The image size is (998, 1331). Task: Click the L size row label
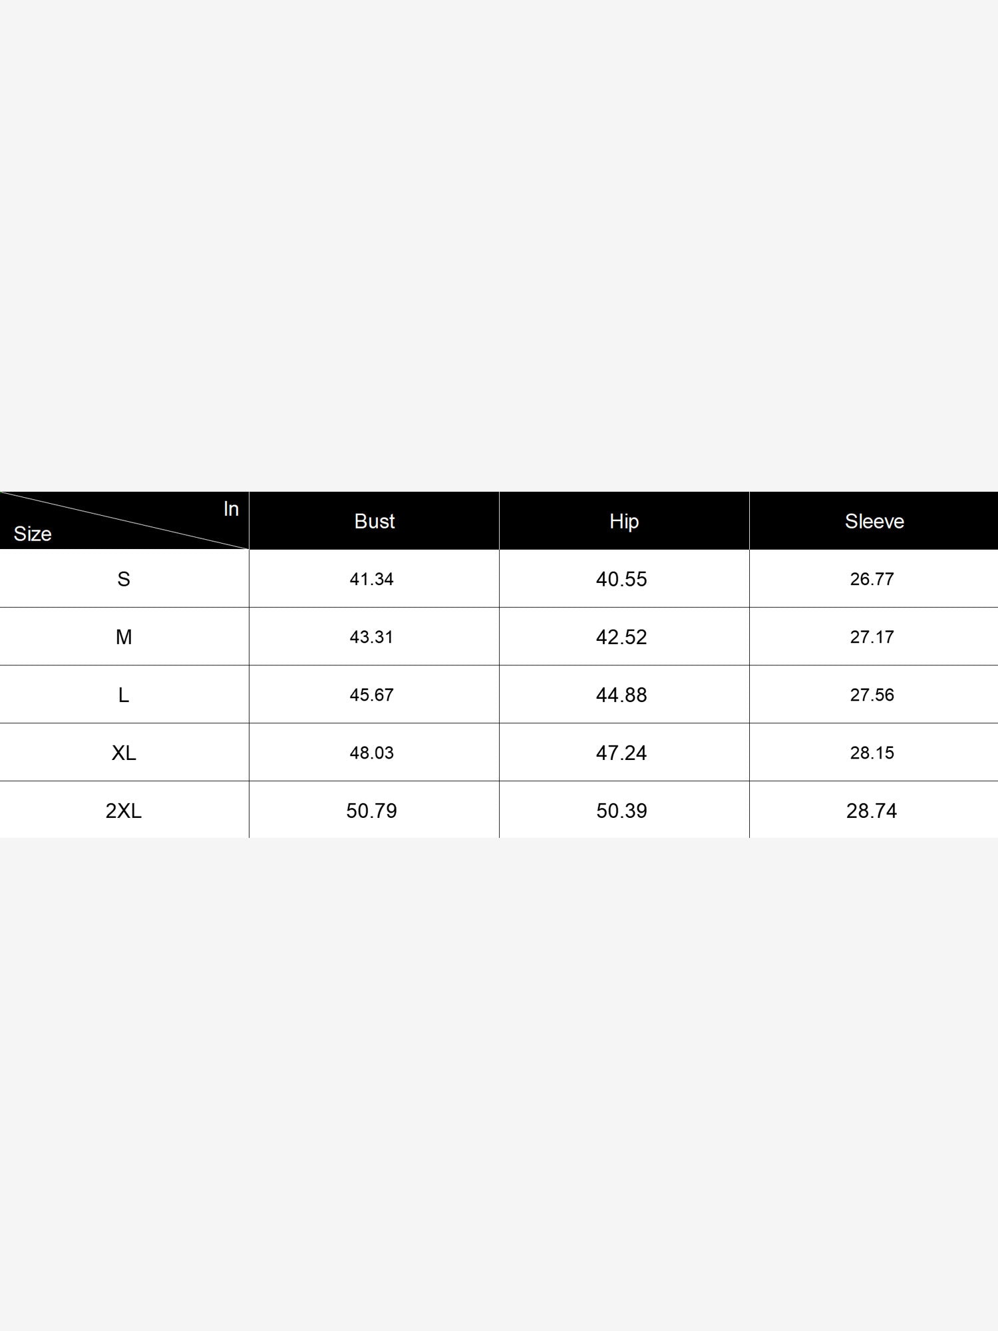(x=124, y=695)
